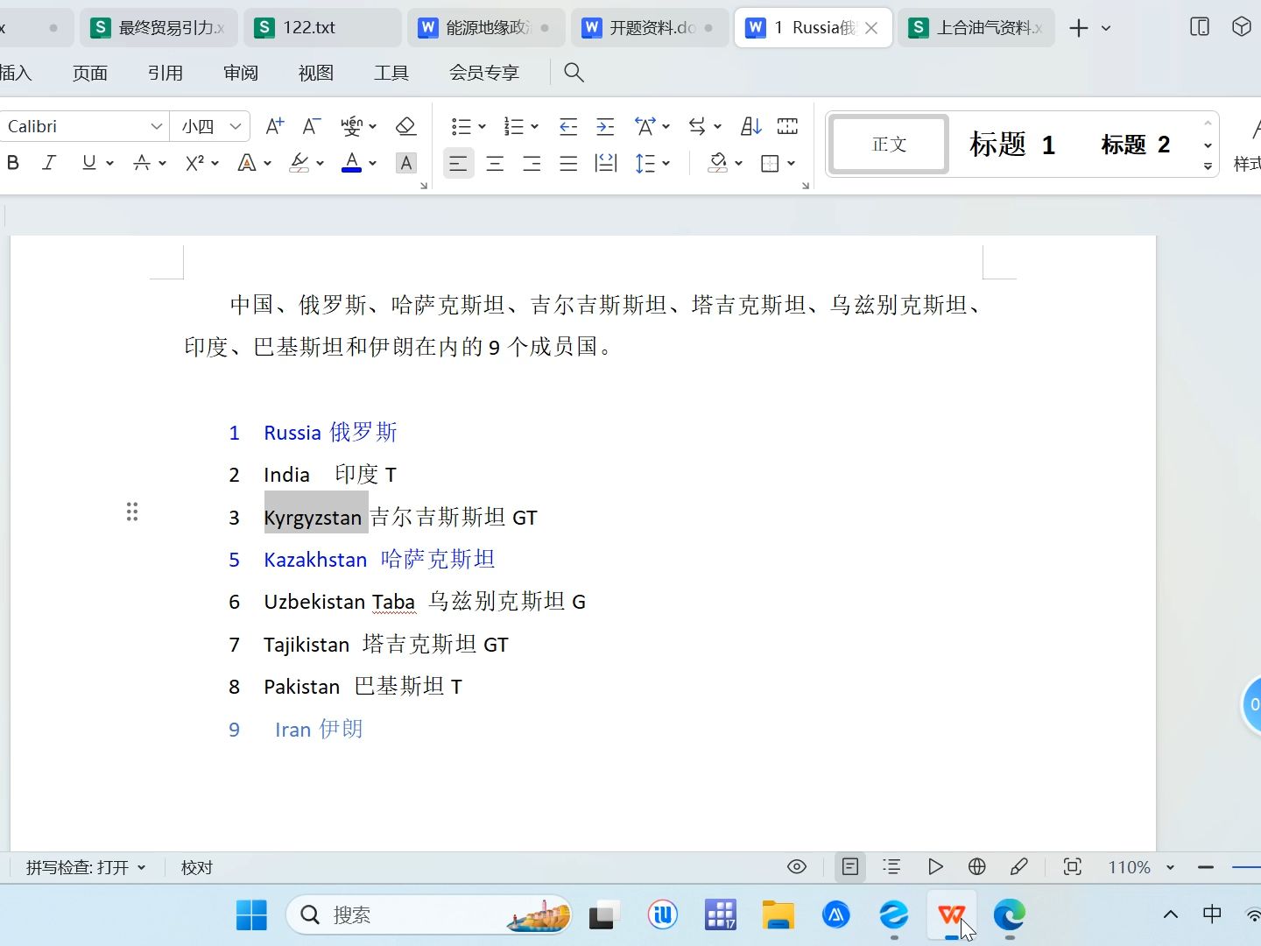Open the 工具 menu tab
The width and height of the screenshot is (1261, 946).
(391, 73)
